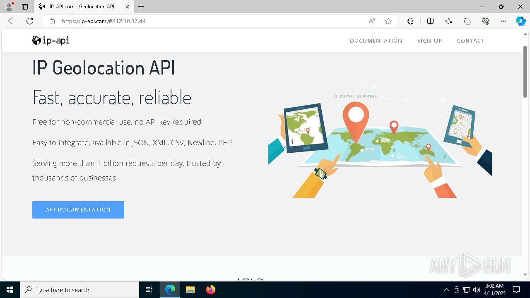Go back with the browser back arrow

tap(12, 21)
